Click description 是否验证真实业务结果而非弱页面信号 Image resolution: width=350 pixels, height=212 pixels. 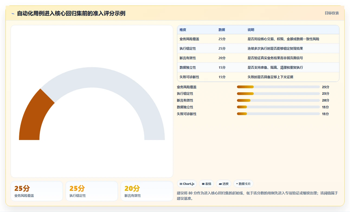click(275, 58)
